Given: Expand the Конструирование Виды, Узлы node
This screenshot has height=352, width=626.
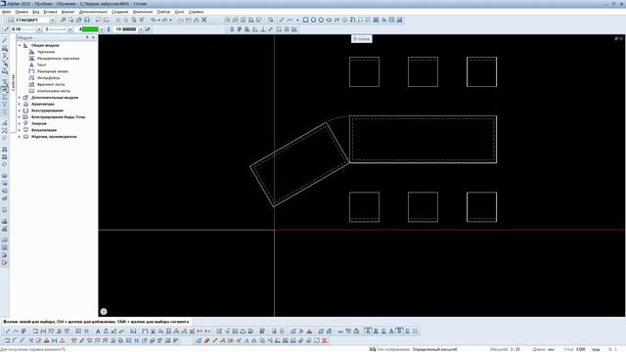Looking at the screenshot, I should pyautogui.click(x=20, y=117).
